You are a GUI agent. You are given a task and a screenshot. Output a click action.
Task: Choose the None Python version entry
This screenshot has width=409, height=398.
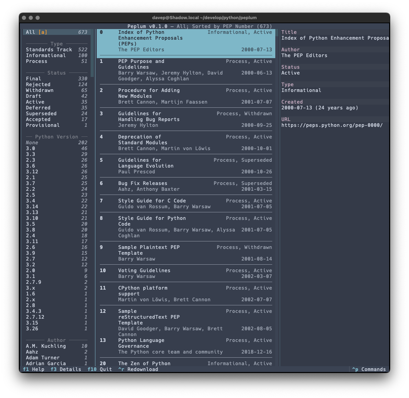click(56, 143)
